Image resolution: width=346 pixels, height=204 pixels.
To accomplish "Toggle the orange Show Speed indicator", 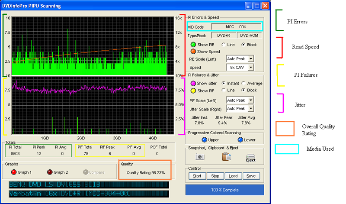I will (193, 52).
